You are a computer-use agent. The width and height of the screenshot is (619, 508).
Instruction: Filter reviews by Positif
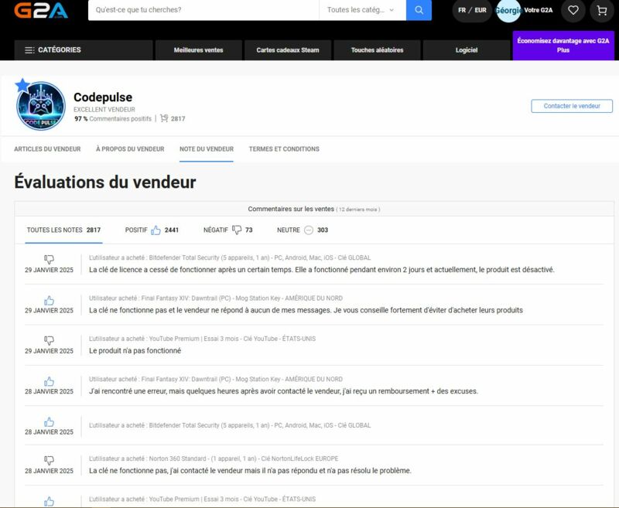(x=152, y=230)
